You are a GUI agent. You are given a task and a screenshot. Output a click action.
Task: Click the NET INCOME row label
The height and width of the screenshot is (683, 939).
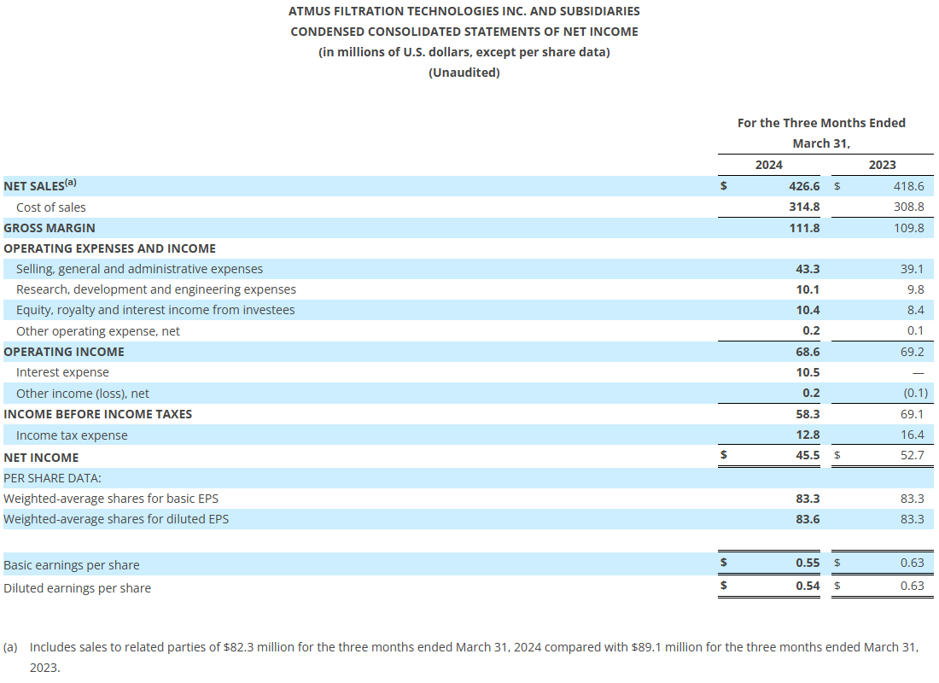tap(41, 458)
